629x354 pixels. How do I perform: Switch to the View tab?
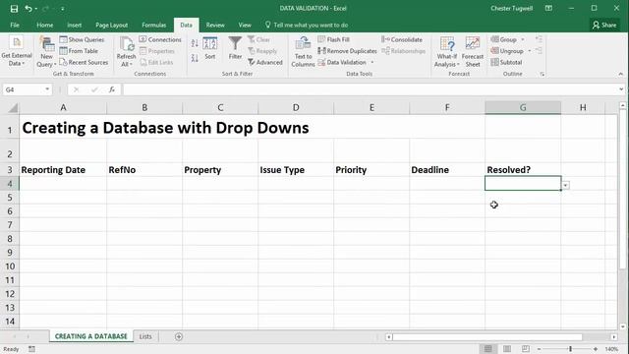pyautogui.click(x=245, y=25)
